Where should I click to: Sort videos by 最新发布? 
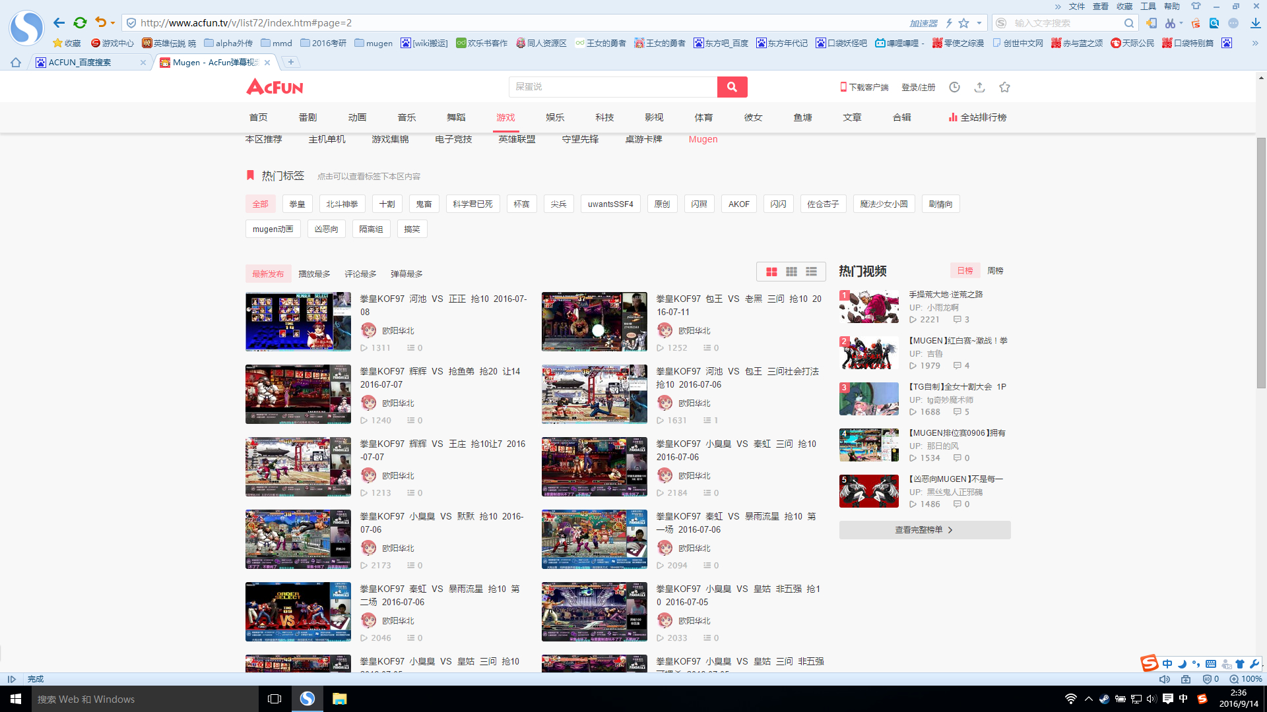268,274
